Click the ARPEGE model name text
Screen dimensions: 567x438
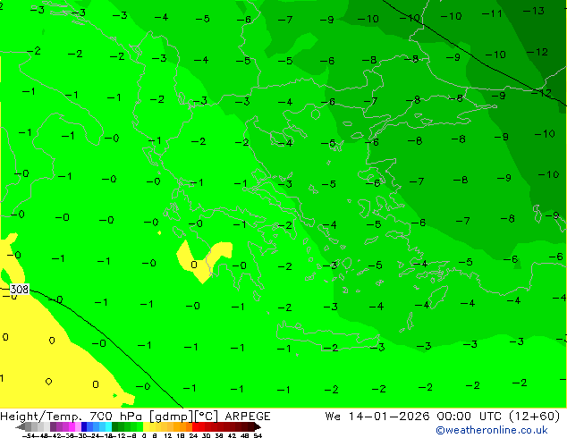point(248,417)
